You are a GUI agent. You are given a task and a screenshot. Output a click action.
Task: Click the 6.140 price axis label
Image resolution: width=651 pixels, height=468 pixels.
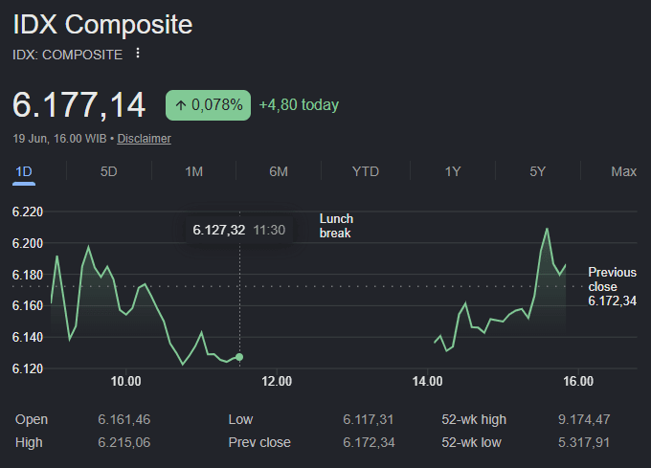coord(28,337)
